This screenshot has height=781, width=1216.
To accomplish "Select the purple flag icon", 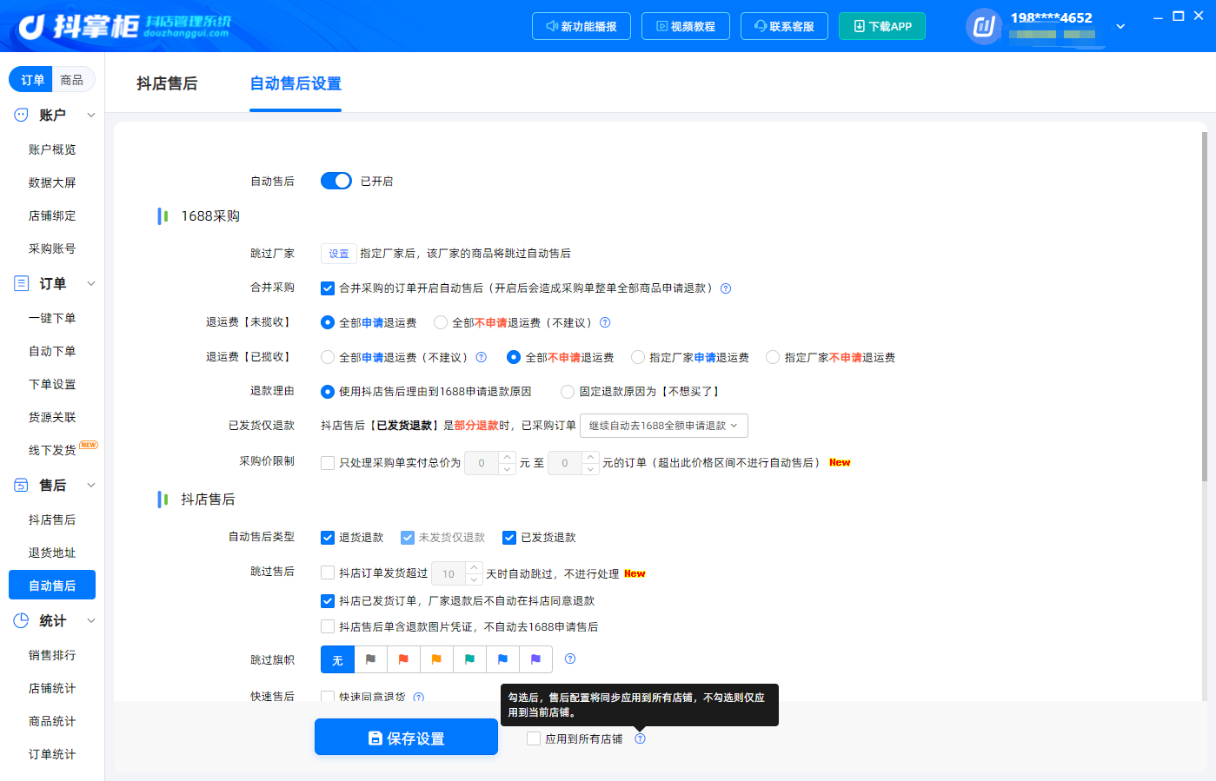I will pyautogui.click(x=535, y=659).
